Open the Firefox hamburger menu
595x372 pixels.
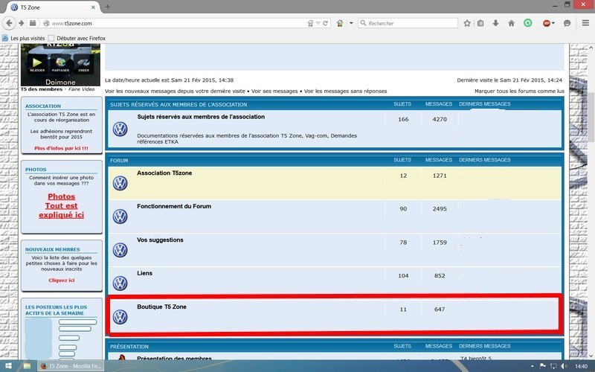[x=585, y=23]
